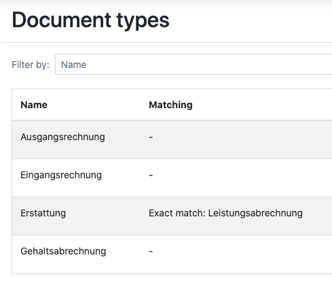Click the word 'Document' in the heading
332x298 pixels.
tap(61, 20)
